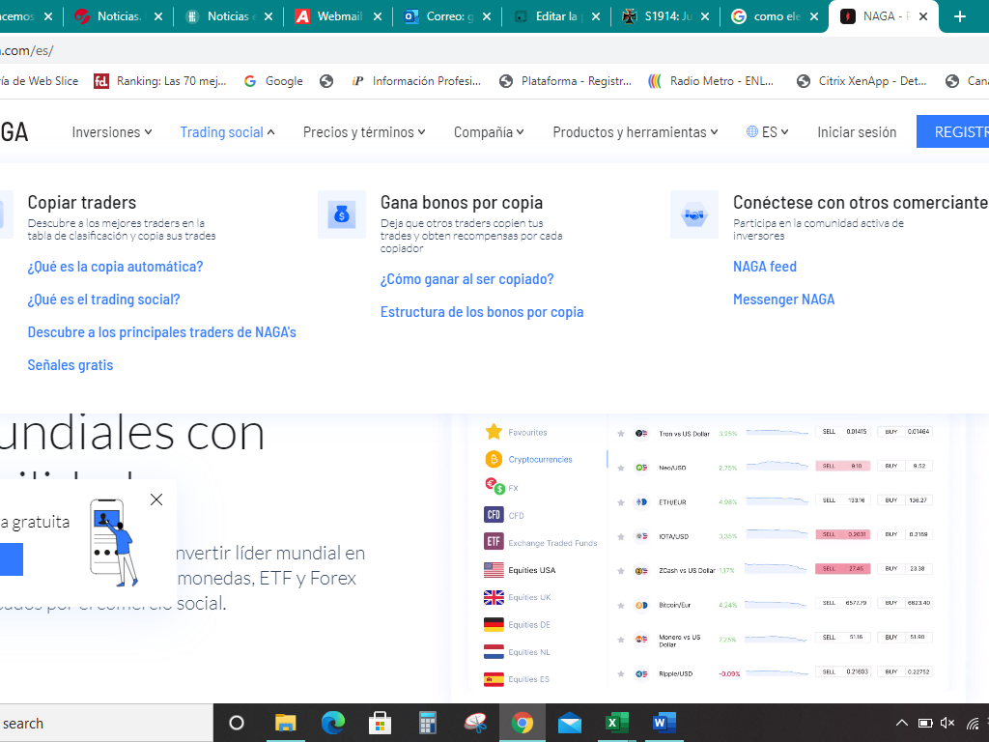Screen dimensions: 989x742
Task: Open the Google bookmark
Action: coord(273,81)
